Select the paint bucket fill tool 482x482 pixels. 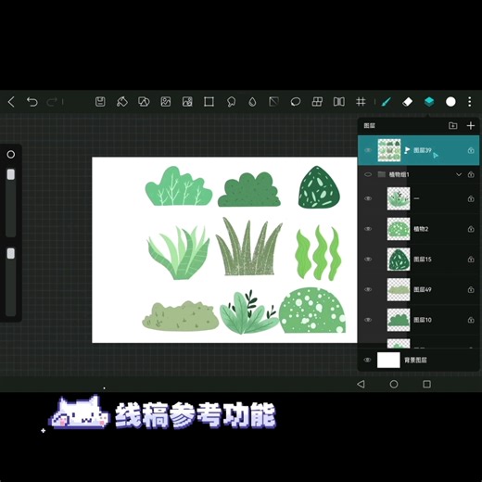click(x=122, y=102)
